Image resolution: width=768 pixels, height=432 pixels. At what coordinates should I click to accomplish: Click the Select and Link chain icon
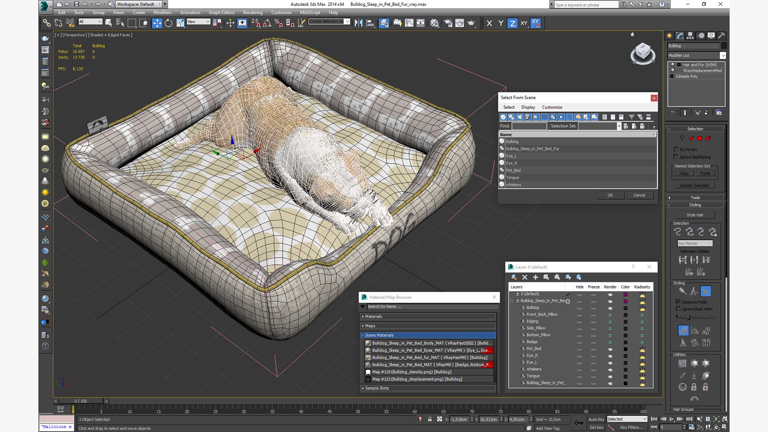coord(47,23)
